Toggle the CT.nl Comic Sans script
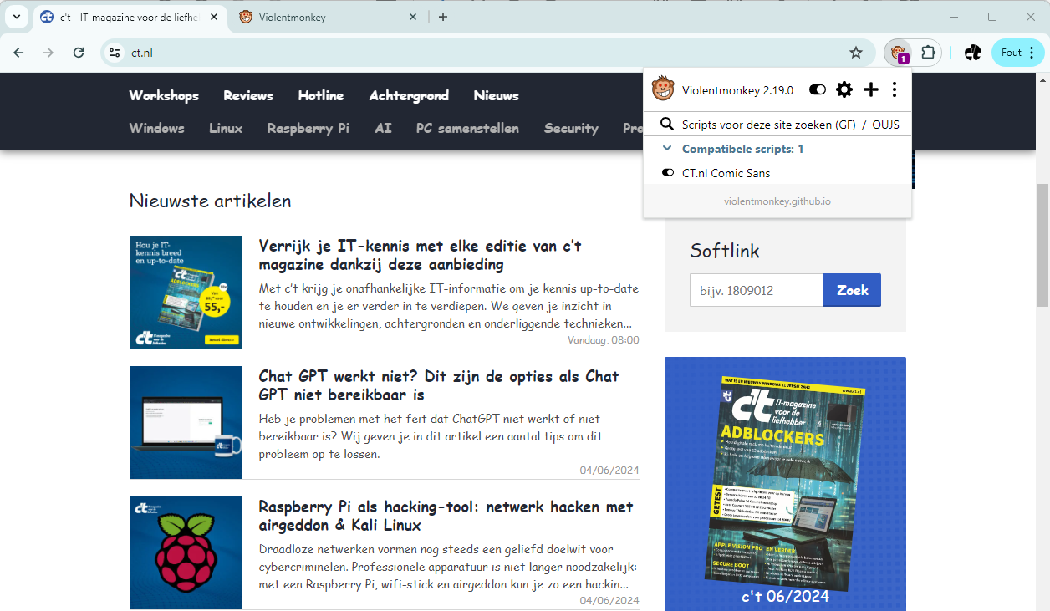The width and height of the screenshot is (1050, 611). click(668, 173)
